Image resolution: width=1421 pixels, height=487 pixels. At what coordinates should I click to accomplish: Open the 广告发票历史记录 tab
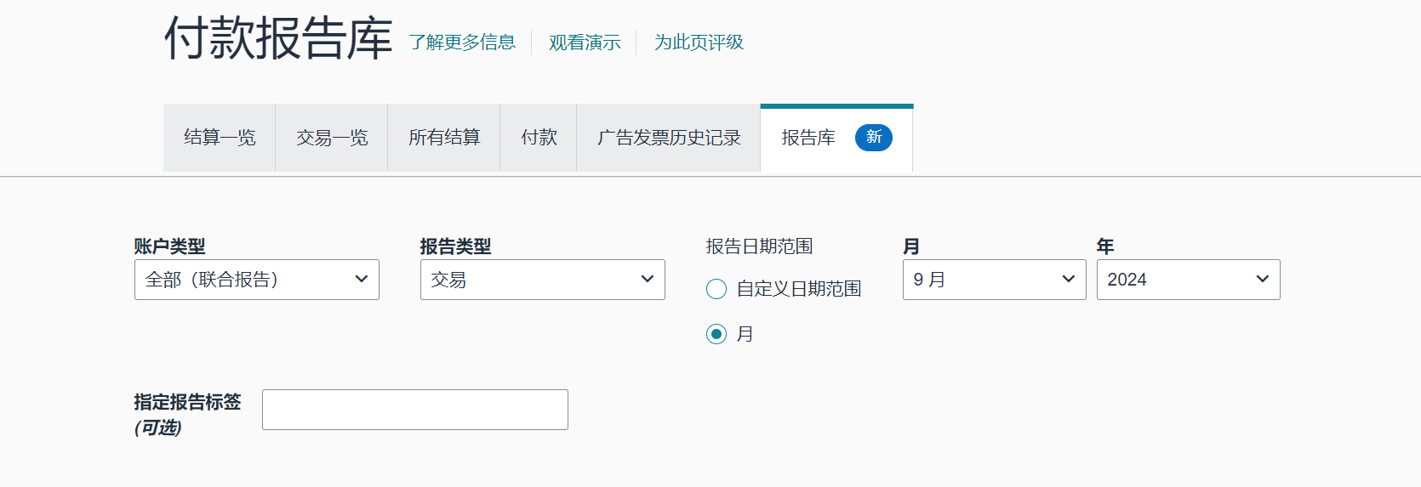pyautogui.click(x=669, y=138)
